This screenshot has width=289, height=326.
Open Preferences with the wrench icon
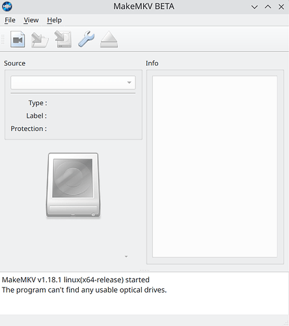86,39
